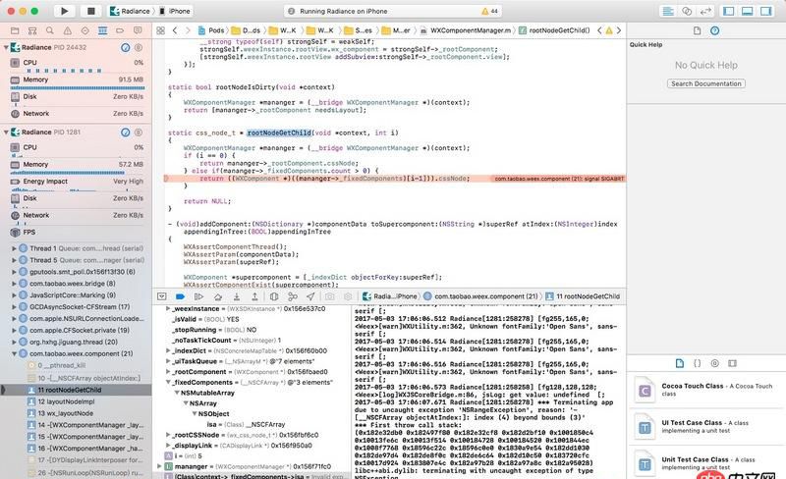Select the UI Test Case Class template

click(x=706, y=427)
